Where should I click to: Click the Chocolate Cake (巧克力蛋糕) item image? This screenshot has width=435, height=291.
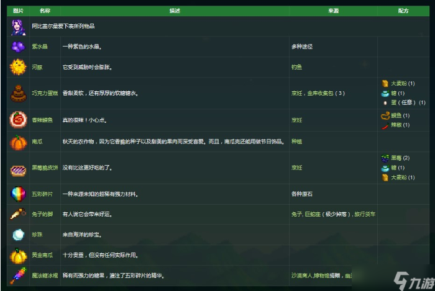[18, 93]
